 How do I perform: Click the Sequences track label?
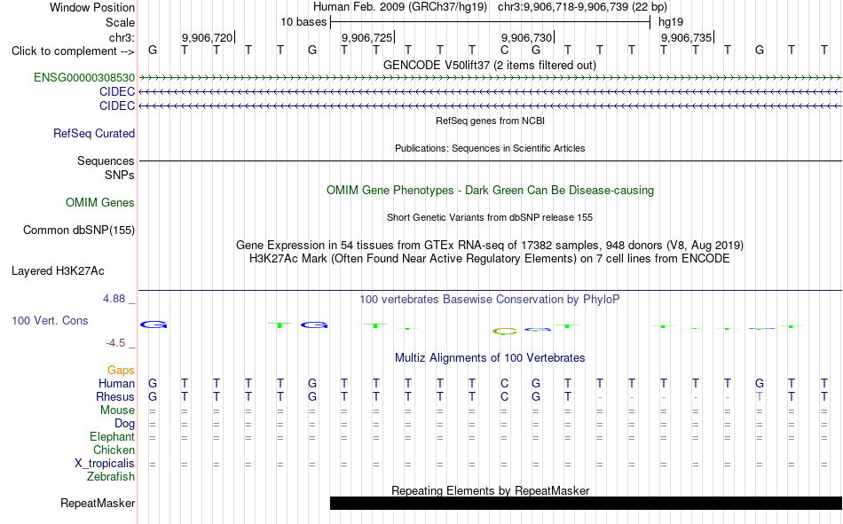click(106, 160)
